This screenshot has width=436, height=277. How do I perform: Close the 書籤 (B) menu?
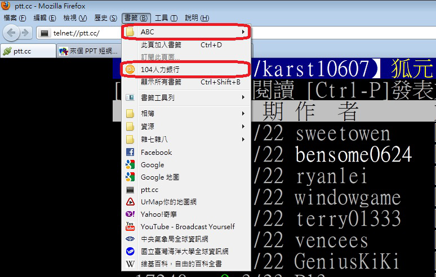(x=136, y=18)
